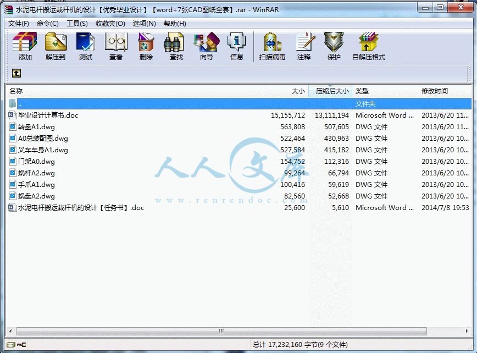Viewport: 477px width, 353px height.
Task: Select the file name 蜗盘A2.dwg
Action: click(x=36, y=196)
